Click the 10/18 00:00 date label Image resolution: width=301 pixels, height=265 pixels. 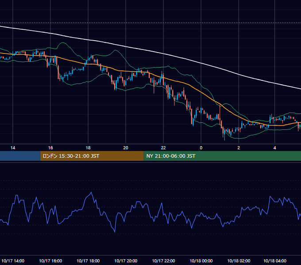[x=201, y=261]
